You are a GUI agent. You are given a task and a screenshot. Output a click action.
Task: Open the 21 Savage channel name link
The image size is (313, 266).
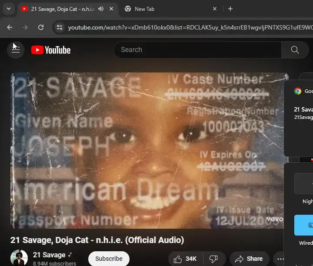pyautogui.click(x=49, y=255)
